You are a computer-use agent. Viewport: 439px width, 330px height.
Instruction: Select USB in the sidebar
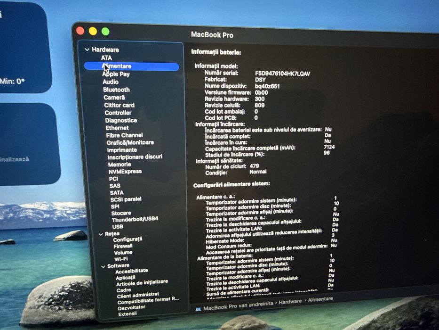click(118, 227)
